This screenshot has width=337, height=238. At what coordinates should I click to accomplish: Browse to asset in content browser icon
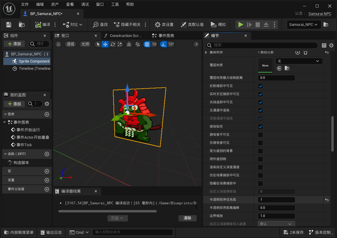22,25
